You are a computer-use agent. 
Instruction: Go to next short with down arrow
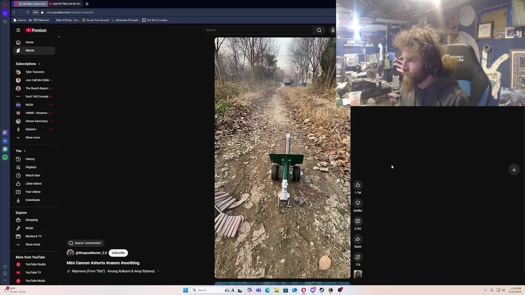pos(514,169)
